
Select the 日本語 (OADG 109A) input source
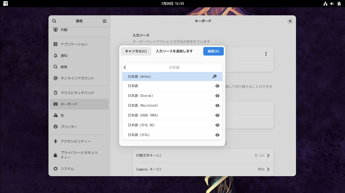coord(172,115)
